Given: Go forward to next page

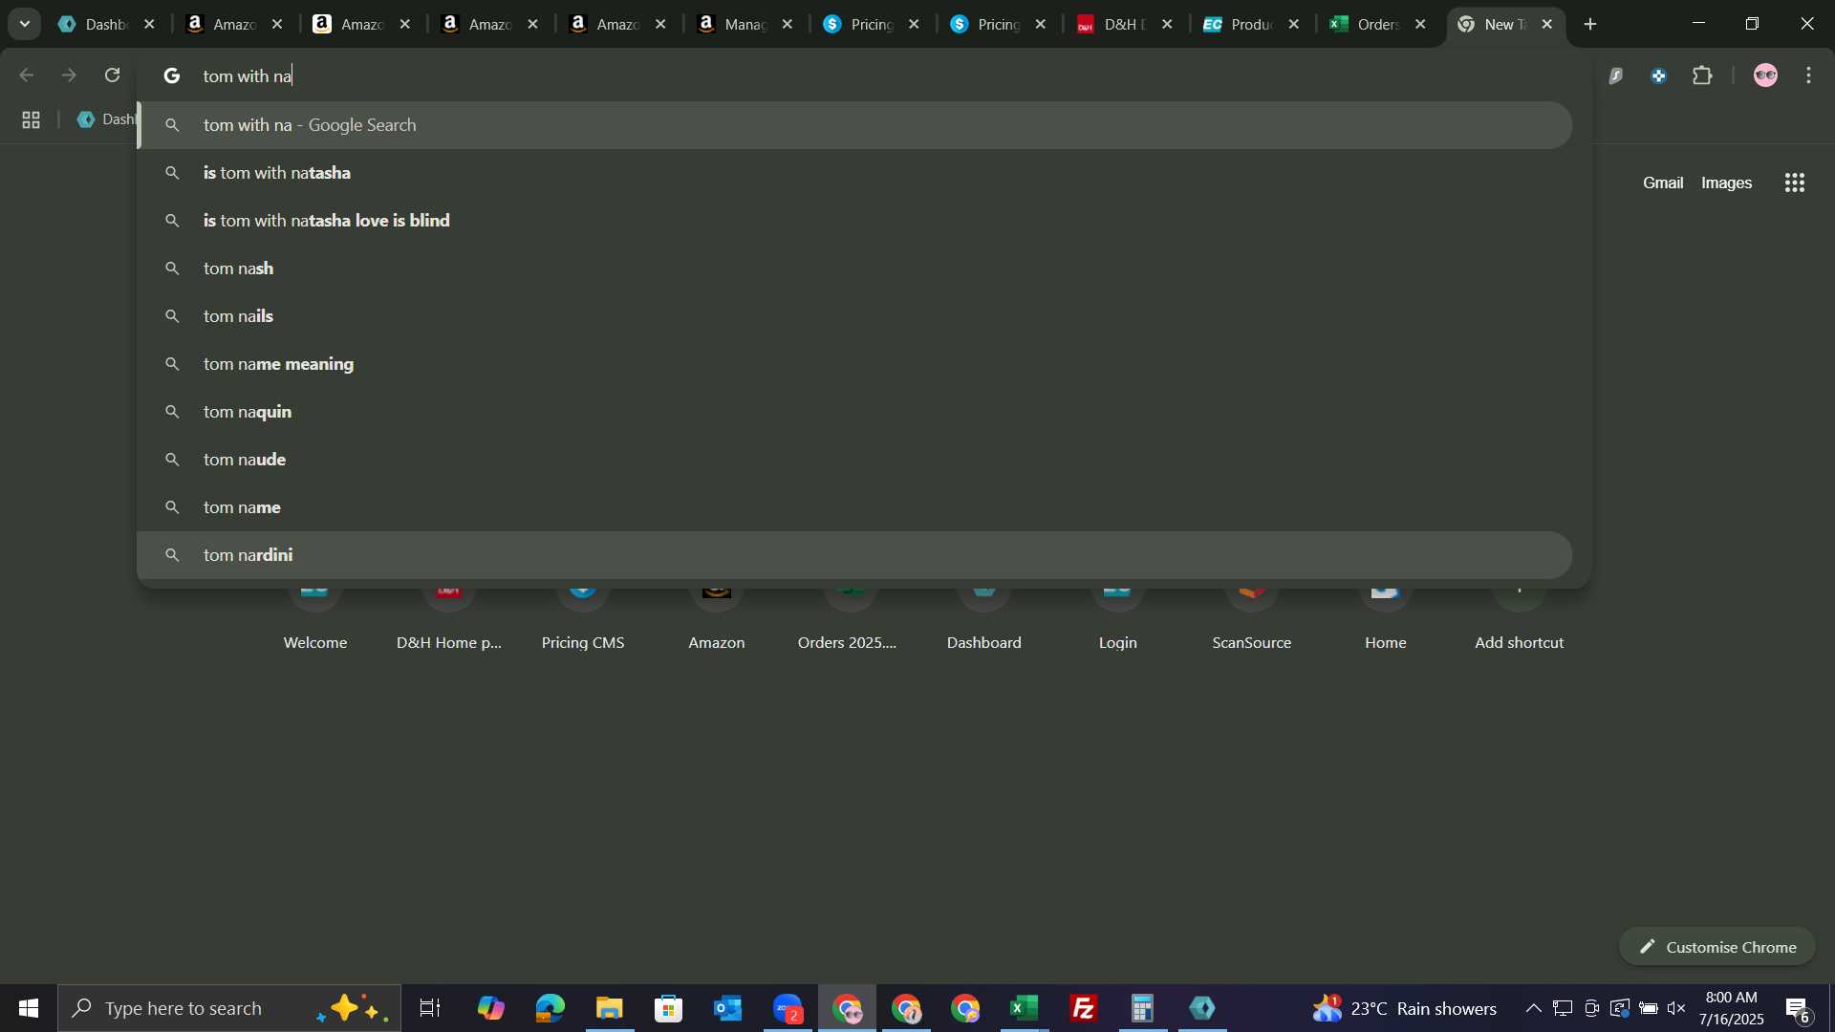Looking at the screenshot, I should click(x=69, y=75).
